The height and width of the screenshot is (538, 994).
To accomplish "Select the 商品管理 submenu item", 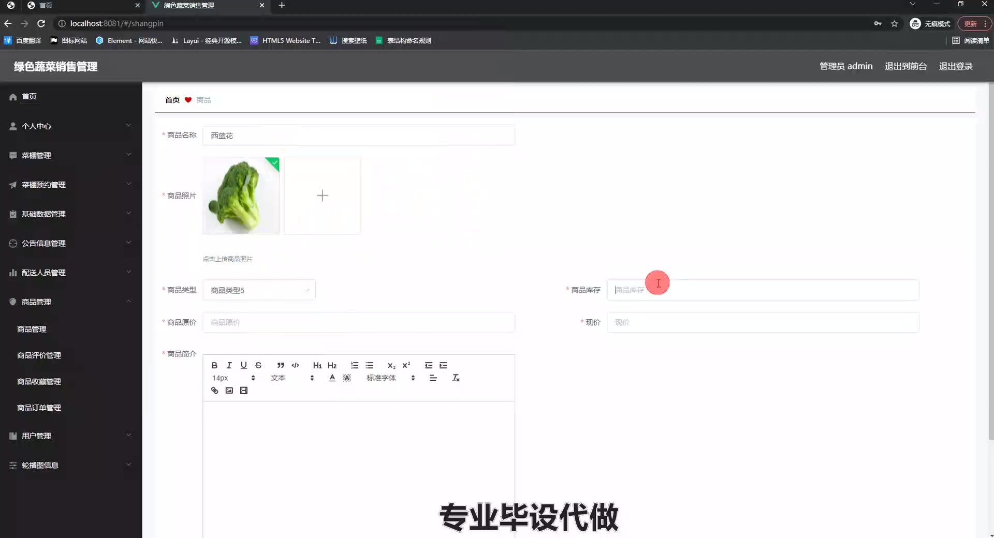I will [x=71, y=329].
